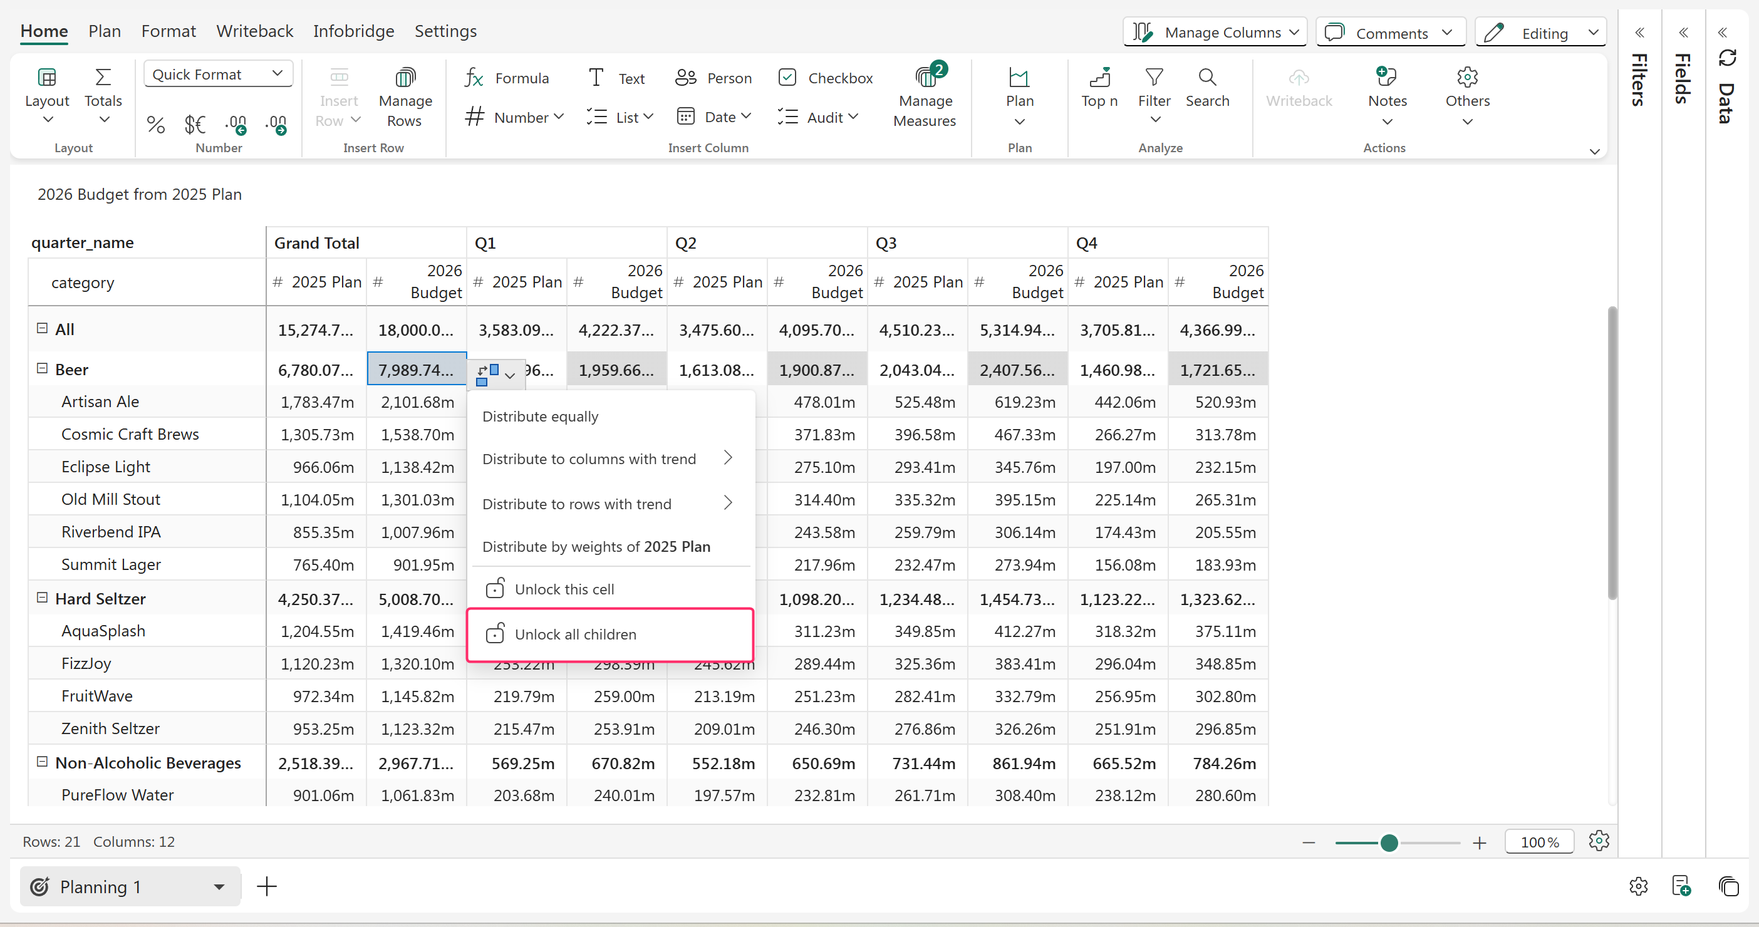Collapse the All row toggle
This screenshot has width=1759, height=927.
[43, 328]
